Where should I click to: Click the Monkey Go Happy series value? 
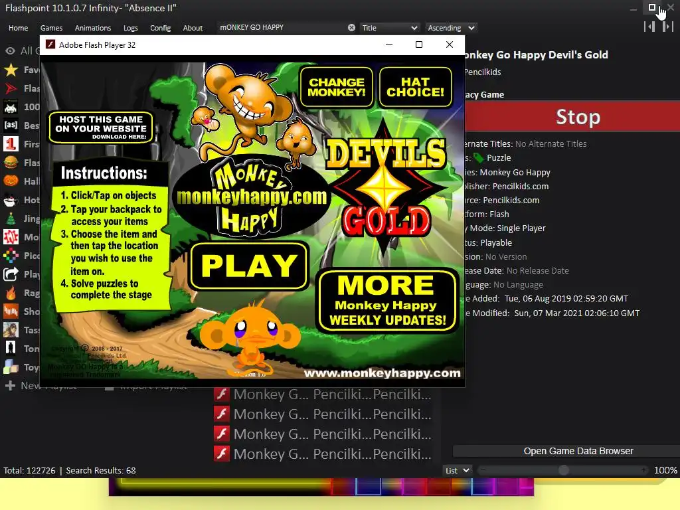[515, 172]
